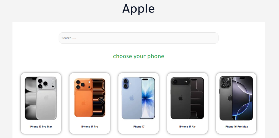This screenshot has width=279, height=138.
Task: Click the Search input field
Action: click(x=138, y=38)
